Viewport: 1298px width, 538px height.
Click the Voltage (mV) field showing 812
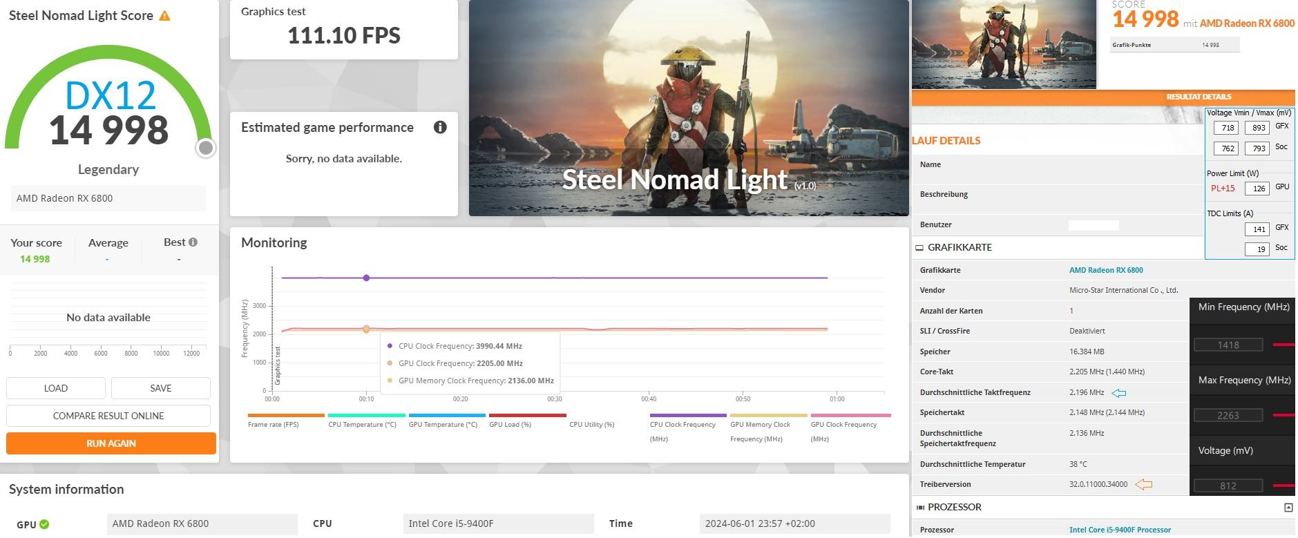coord(1228,486)
